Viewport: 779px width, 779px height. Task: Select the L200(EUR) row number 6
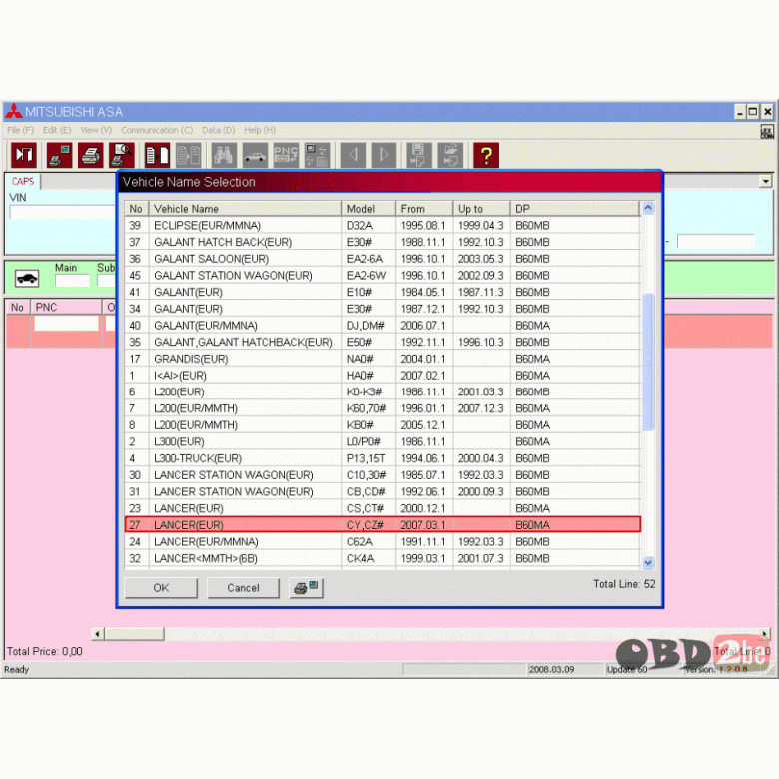pyautogui.click(x=383, y=391)
